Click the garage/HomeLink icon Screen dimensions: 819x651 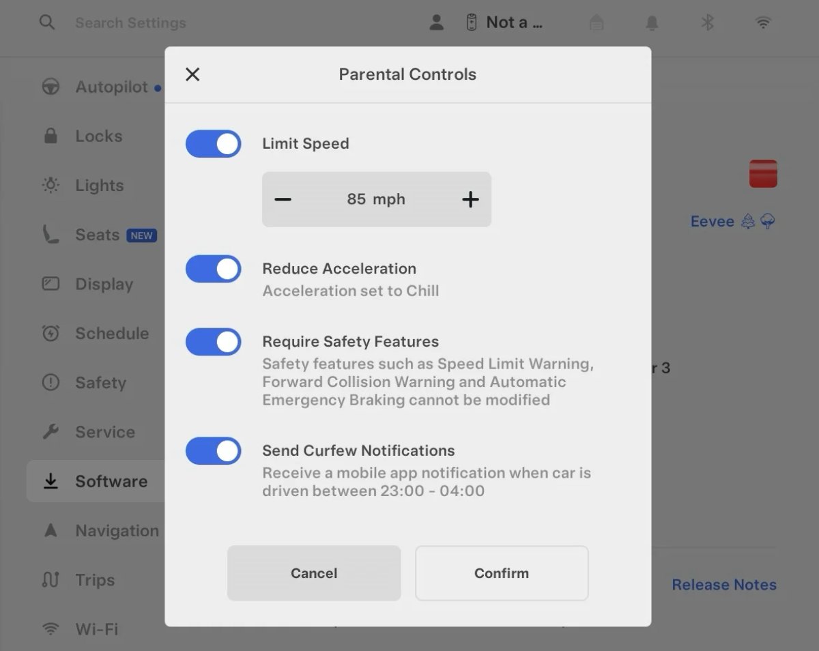click(x=597, y=23)
